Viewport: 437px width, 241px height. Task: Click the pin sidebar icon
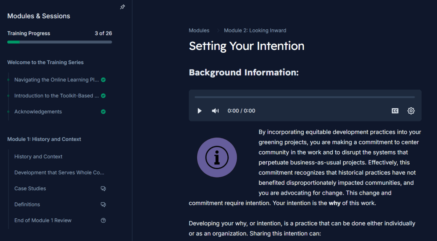(123, 7)
